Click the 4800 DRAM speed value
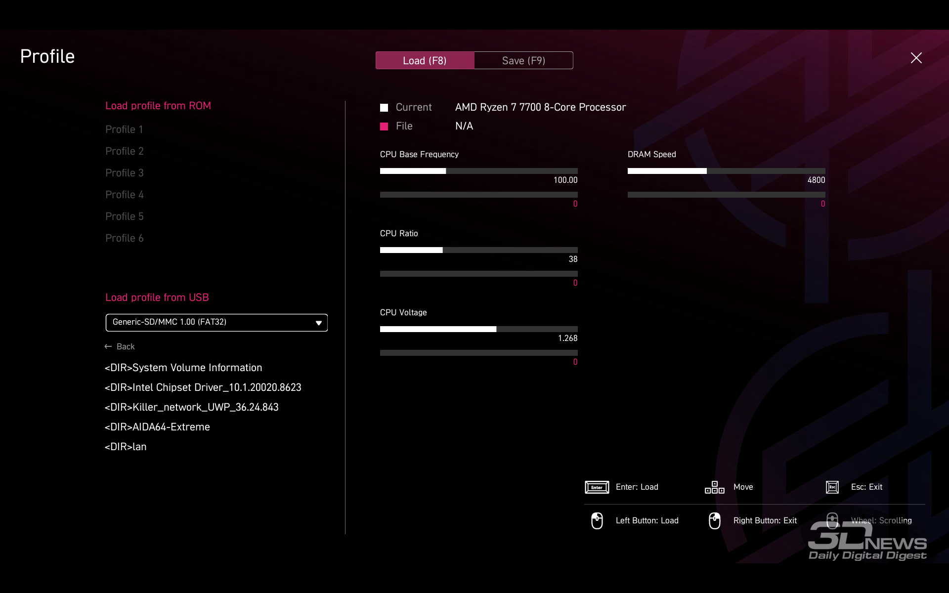This screenshot has width=949, height=593. [x=816, y=180]
